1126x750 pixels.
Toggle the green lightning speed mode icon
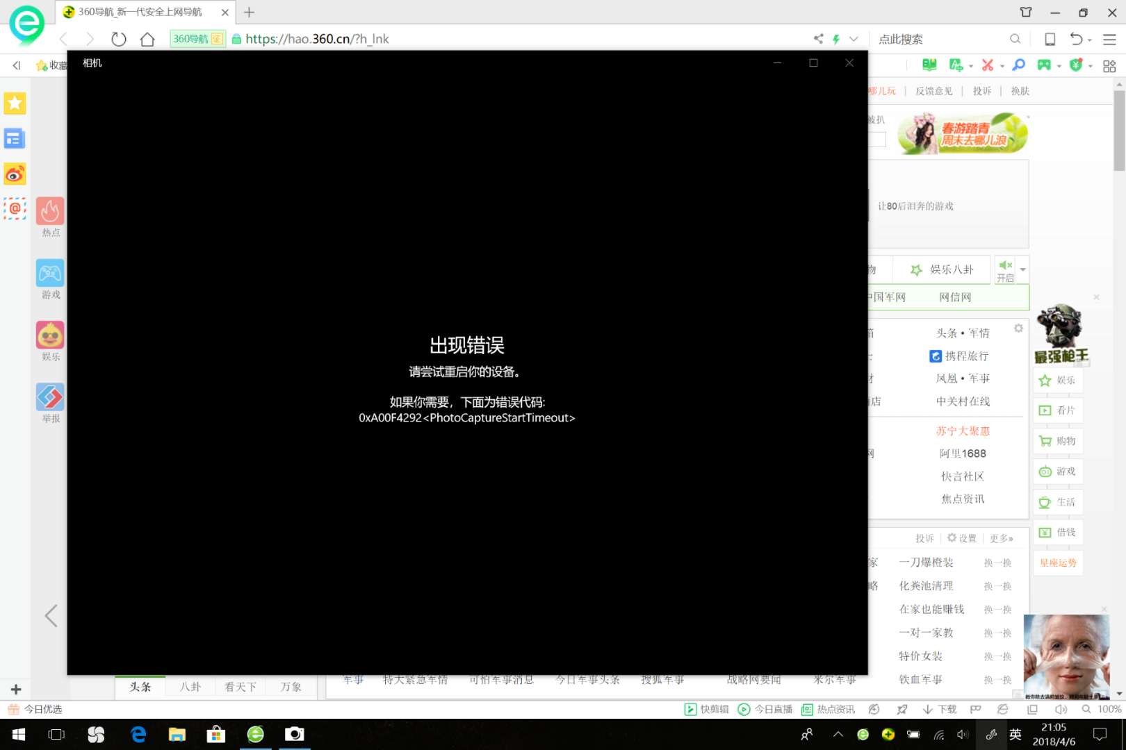(x=836, y=39)
